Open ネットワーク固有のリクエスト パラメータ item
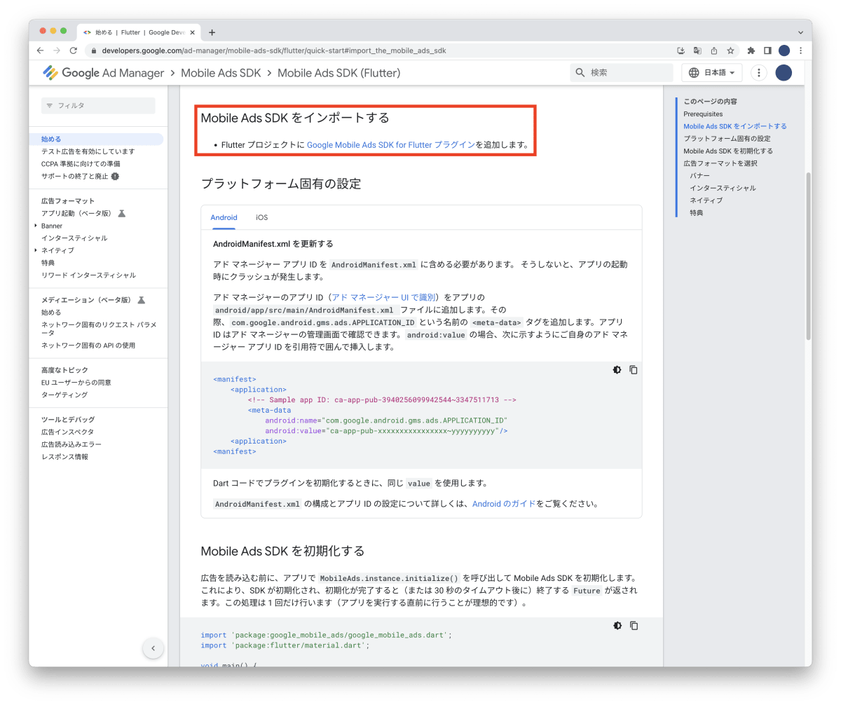Screen dimensions: 841x705 (x=98, y=329)
